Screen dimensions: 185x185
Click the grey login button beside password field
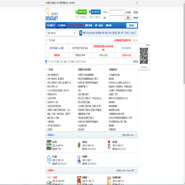pos(128,17)
